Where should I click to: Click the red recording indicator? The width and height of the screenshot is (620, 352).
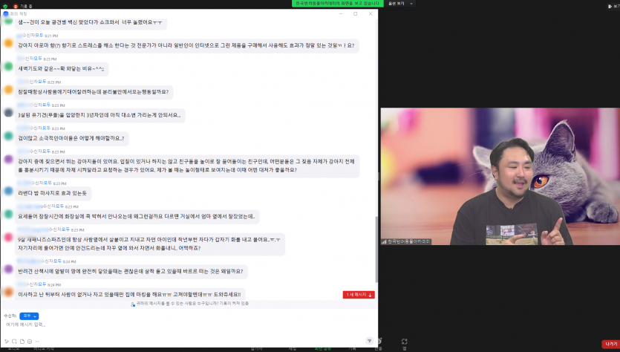(x=16, y=7)
